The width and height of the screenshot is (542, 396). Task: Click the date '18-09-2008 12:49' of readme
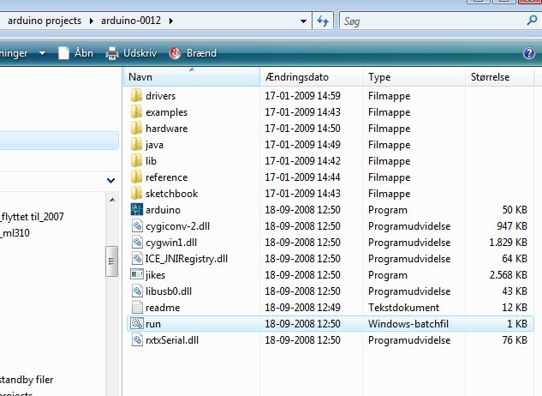click(x=302, y=308)
